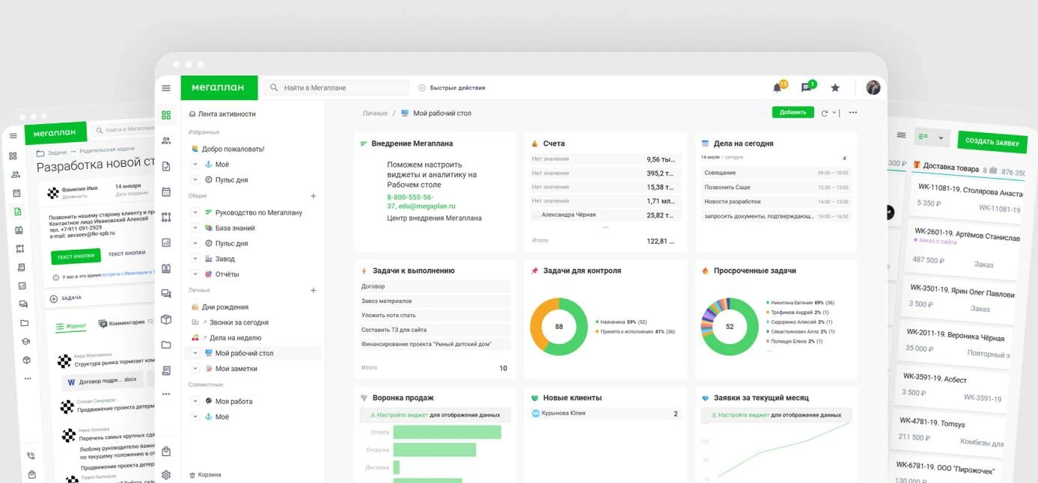
Task: Expand Пульс дня under Избранные
Action: [x=195, y=180]
